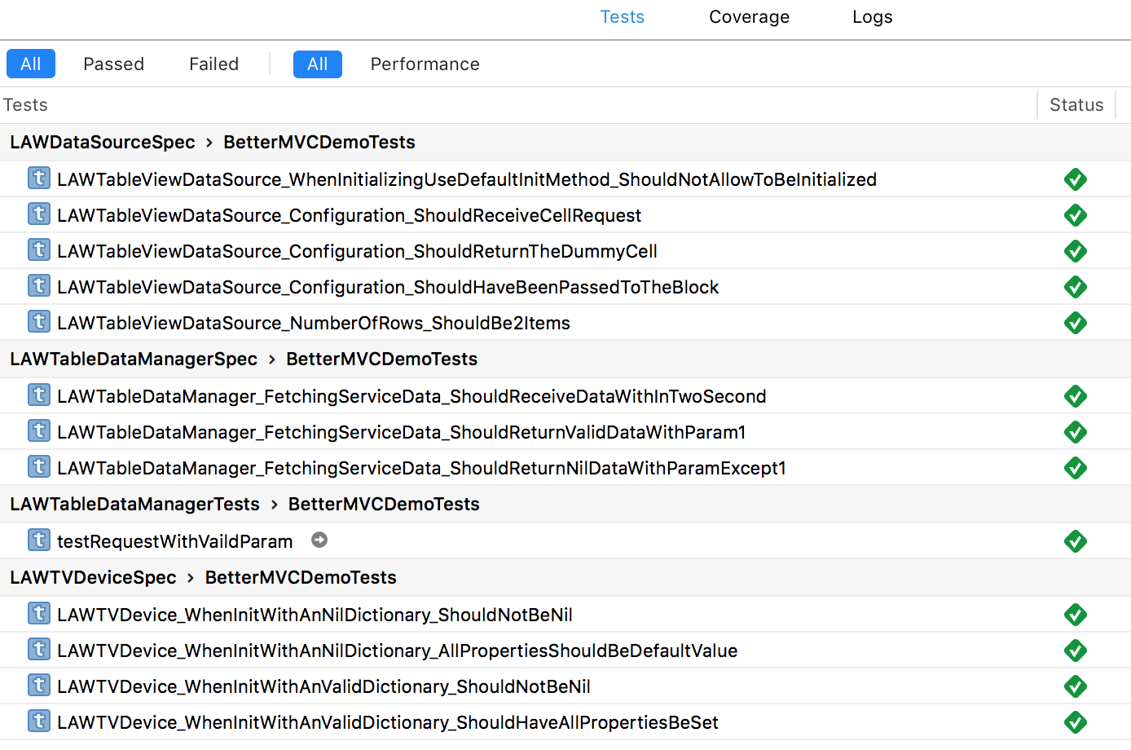Click green status icon for testRequestWithVaildParam

pyautogui.click(x=1075, y=541)
